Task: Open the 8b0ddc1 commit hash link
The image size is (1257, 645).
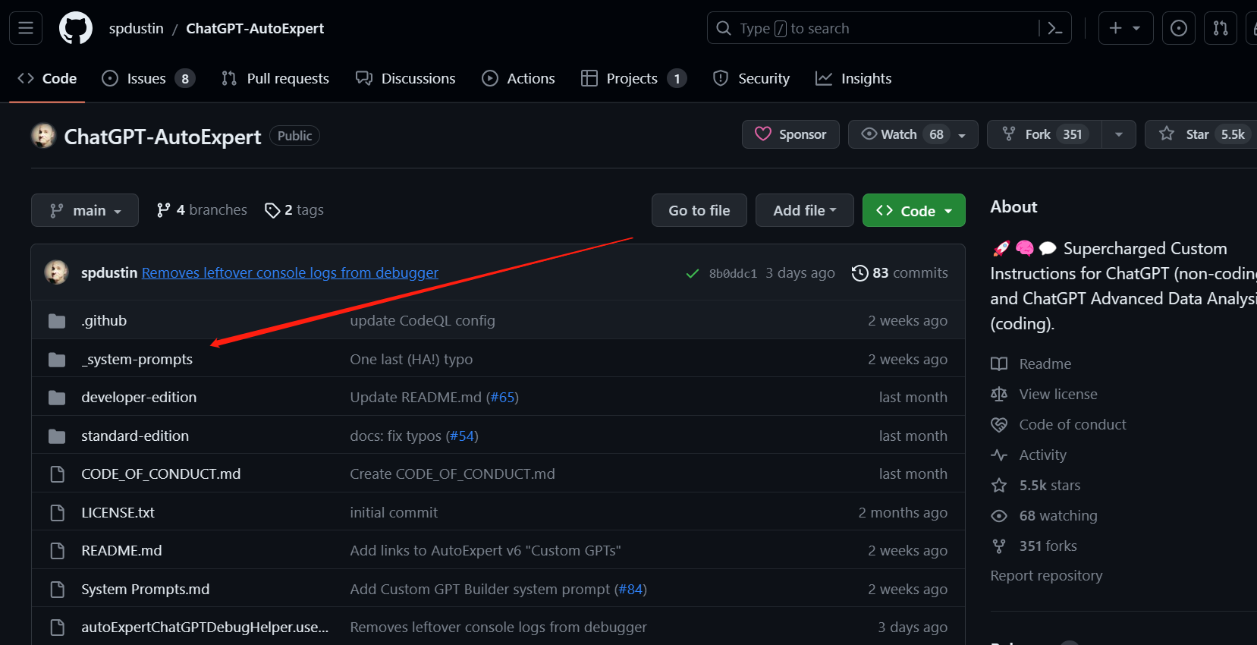Action: [733, 273]
